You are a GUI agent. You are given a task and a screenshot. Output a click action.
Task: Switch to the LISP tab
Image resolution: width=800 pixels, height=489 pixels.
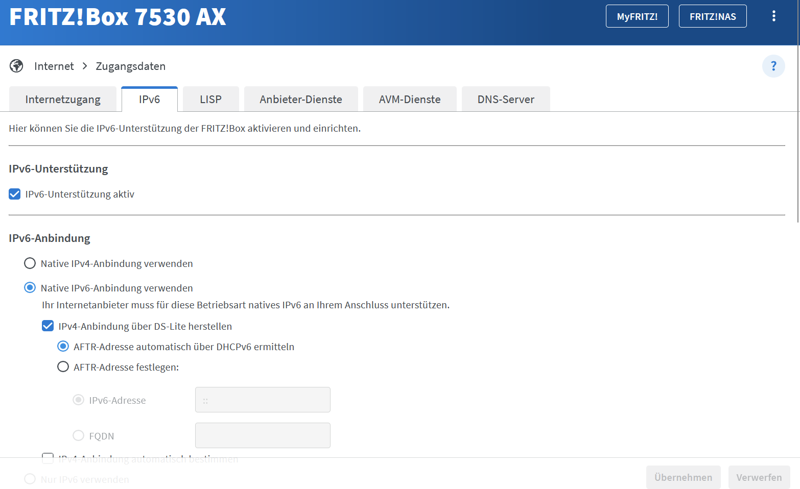point(210,99)
